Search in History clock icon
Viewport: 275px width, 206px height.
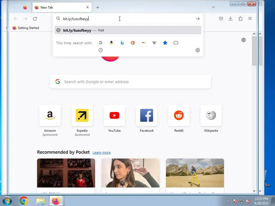pyautogui.click(x=101, y=50)
